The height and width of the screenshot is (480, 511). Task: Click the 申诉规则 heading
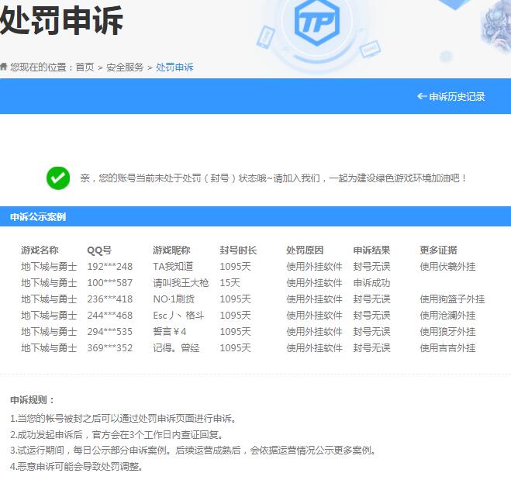[x=33, y=400]
